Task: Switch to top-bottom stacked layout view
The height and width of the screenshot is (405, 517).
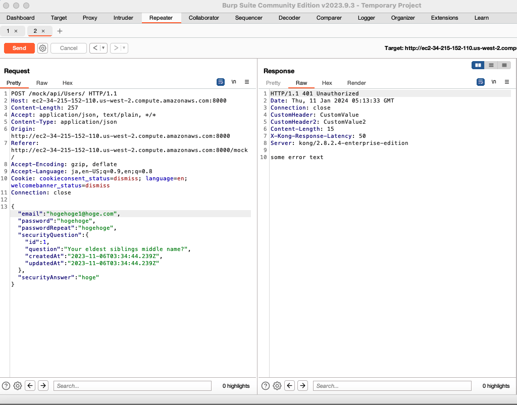Action: [x=491, y=65]
